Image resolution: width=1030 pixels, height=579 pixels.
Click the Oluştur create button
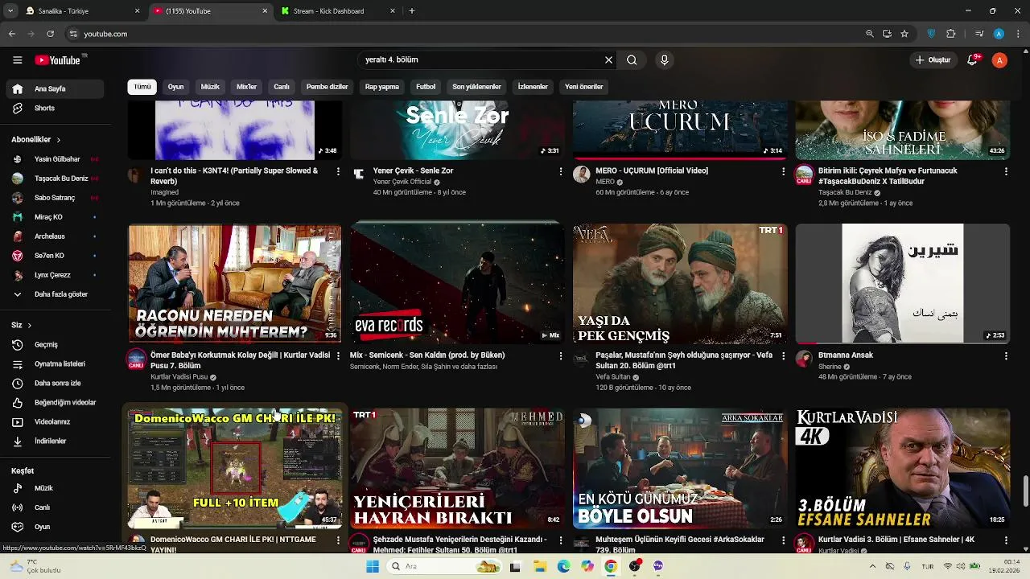point(933,60)
